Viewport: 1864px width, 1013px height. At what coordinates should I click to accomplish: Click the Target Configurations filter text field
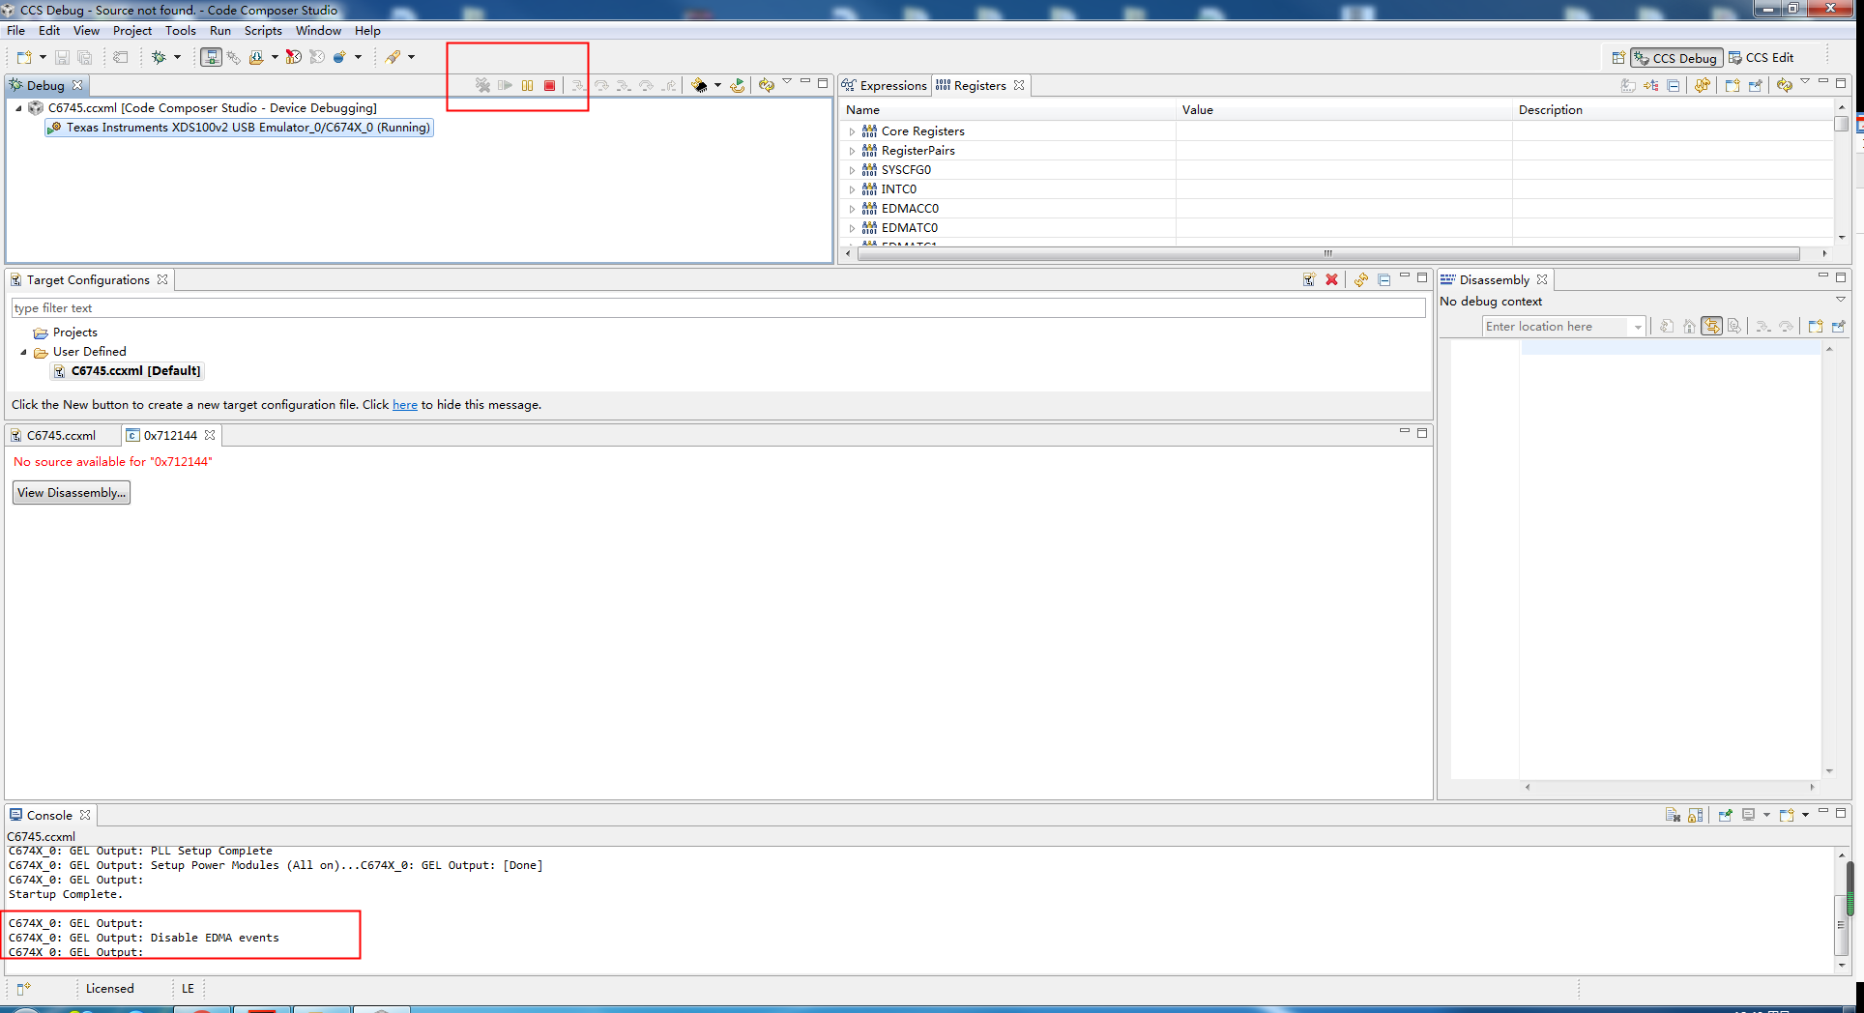tap(717, 308)
